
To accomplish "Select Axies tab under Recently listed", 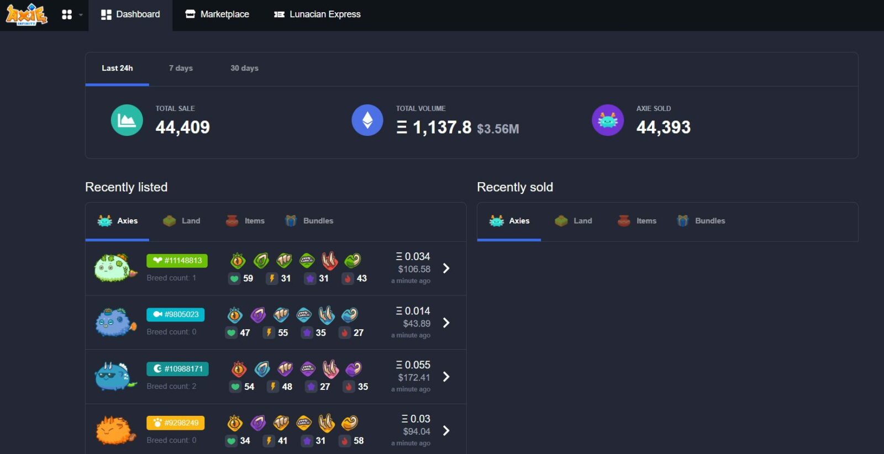I will click(x=117, y=221).
